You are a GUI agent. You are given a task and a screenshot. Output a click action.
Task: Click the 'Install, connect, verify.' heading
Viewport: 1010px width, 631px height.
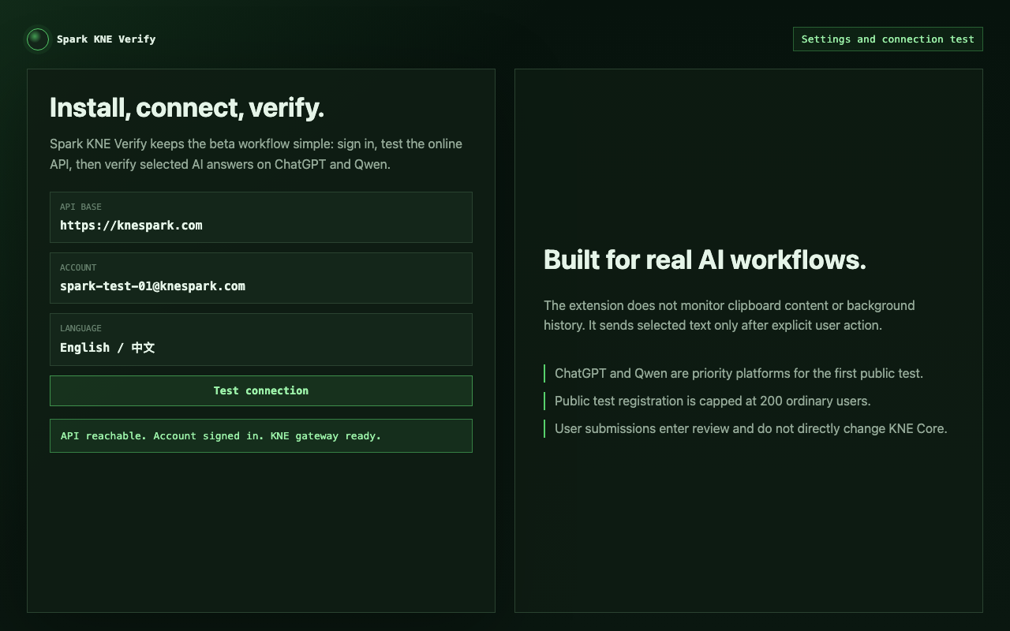tap(187, 108)
